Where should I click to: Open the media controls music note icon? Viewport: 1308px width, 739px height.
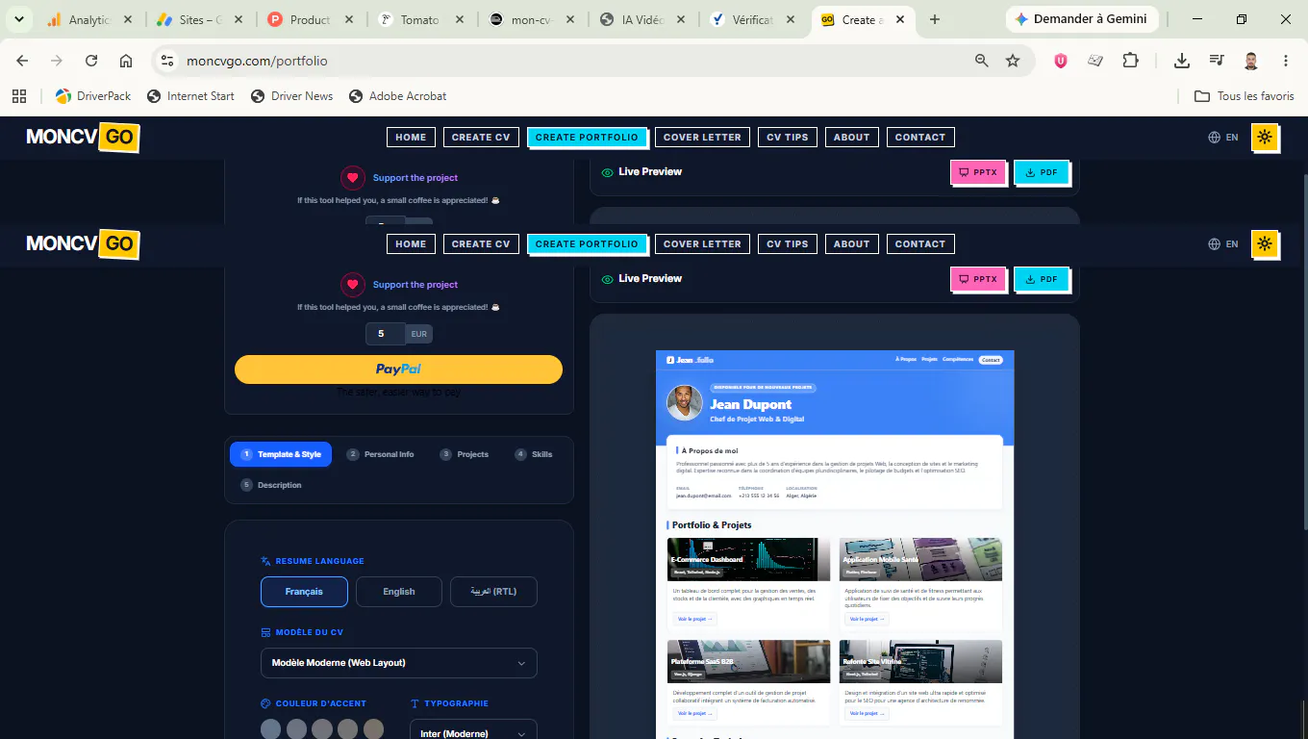point(1217,61)
